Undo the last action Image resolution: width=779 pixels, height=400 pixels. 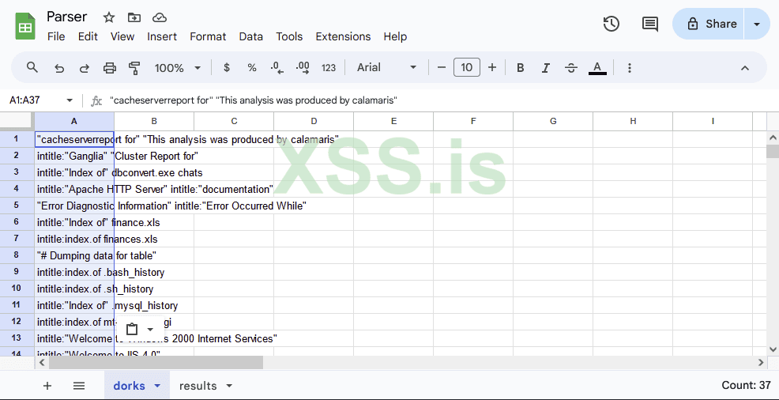coord(59,68)
